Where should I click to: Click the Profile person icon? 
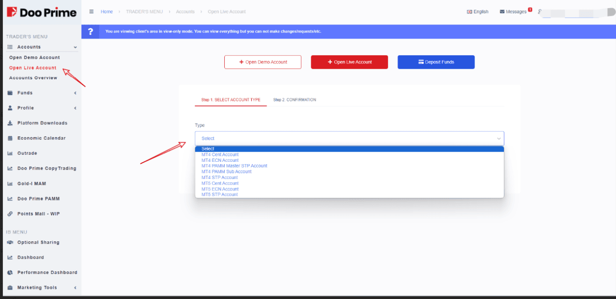pyautogui.click(x=10, y=108)
